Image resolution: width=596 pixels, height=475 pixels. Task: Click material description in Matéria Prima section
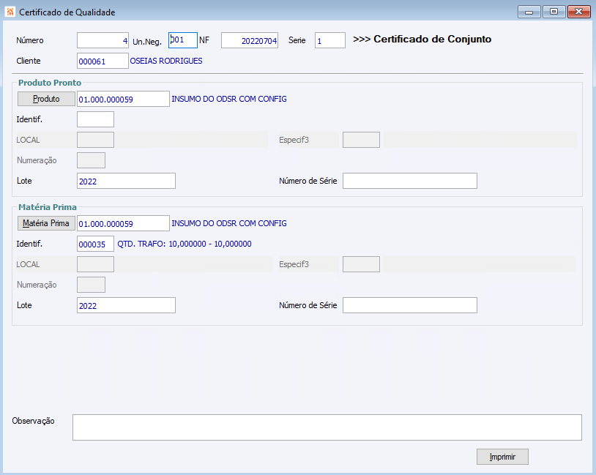point(229,223)
